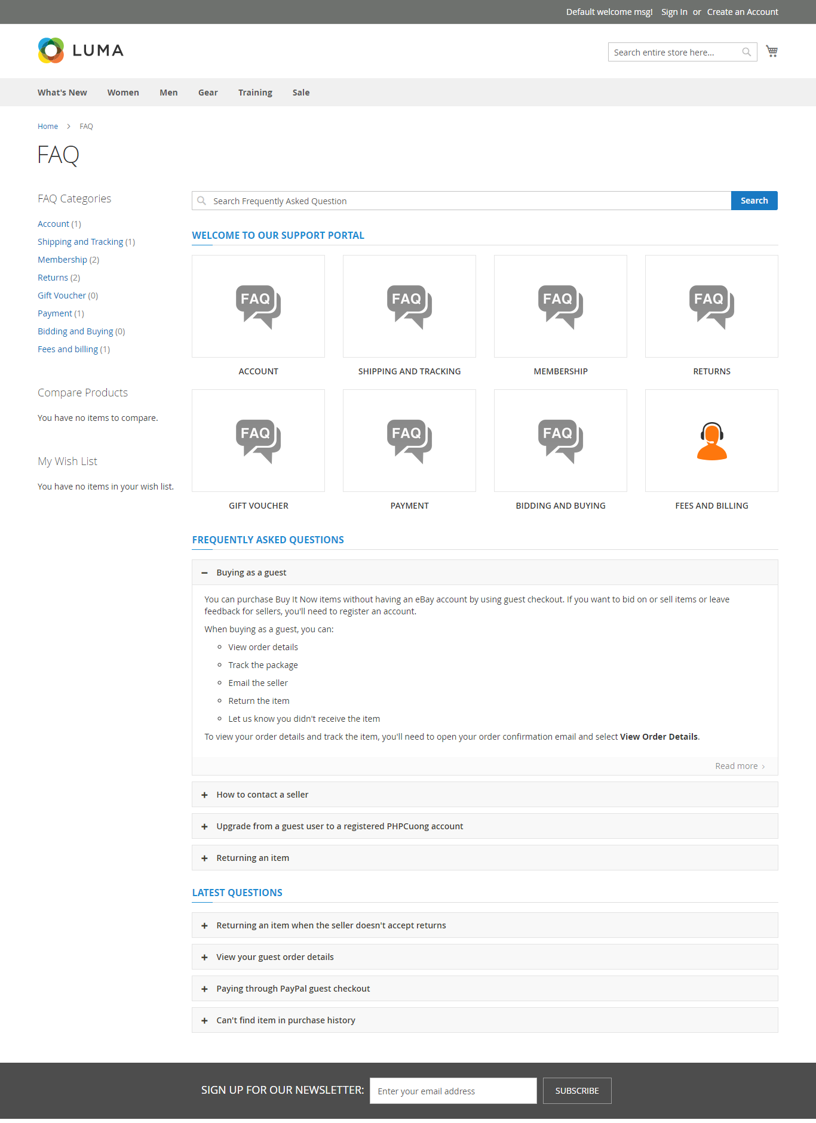Open the Women menu
The width and height of the screenshot is (816, 1123).
(123, 93)
